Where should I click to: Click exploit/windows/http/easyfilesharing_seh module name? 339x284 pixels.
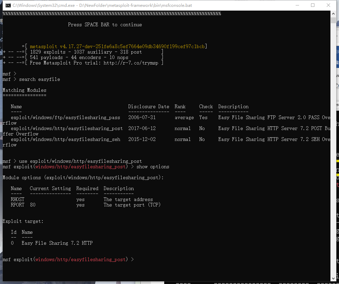point(66,139)
